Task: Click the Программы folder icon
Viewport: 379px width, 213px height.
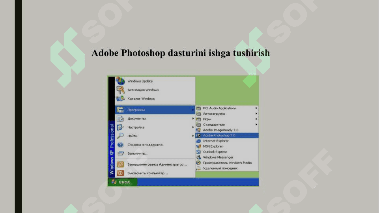Action: pyautogui.click(x=120, y=110)
